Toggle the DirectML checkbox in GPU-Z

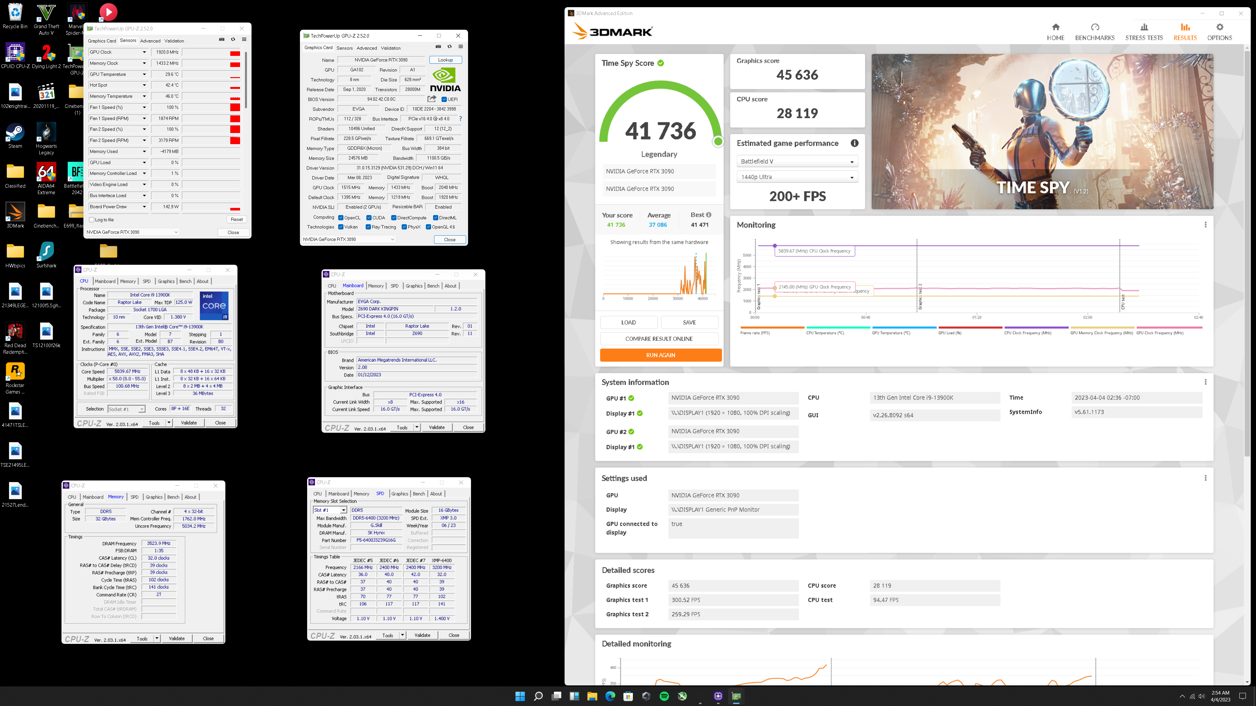coord(435,218)
